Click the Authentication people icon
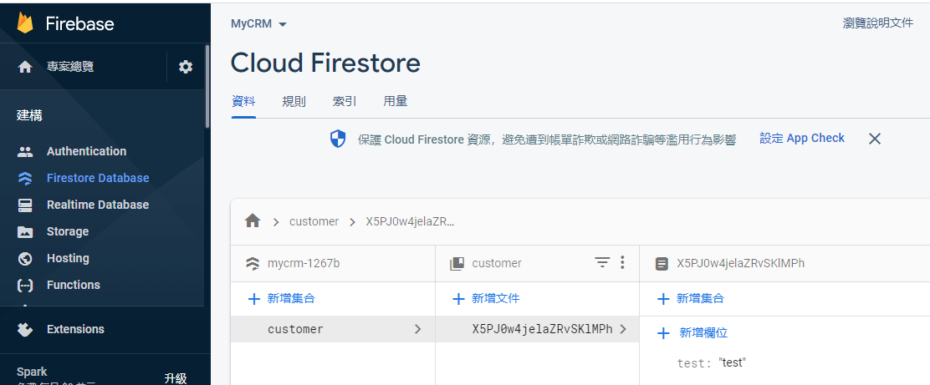930x385 pixels. click(x=25, y=152)
